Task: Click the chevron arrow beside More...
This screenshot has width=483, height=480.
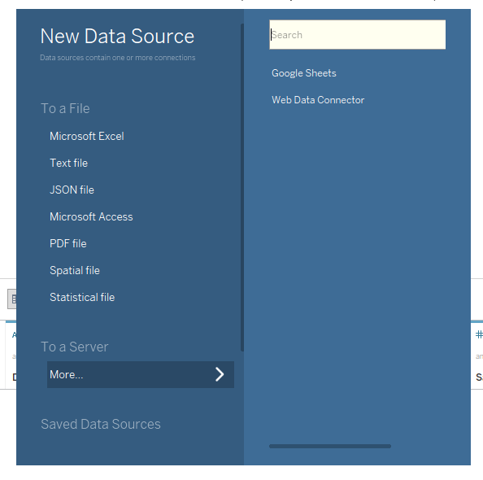Action: pos(220,374)
